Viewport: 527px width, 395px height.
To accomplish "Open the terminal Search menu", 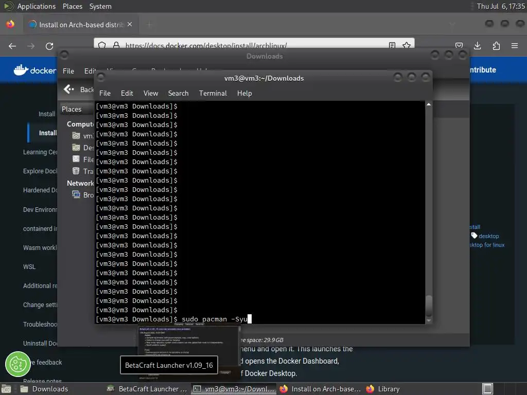I will 178,93.
